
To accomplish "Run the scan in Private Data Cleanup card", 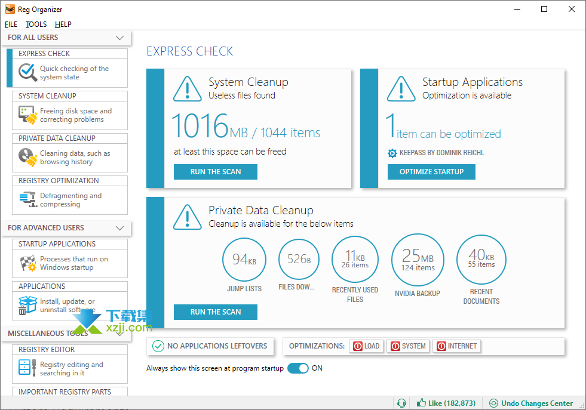I will (216, 312).
